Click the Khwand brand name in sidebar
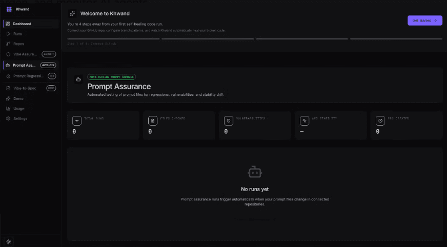The height and width of the screenshot is (247, 447). [x=23, y=9]
